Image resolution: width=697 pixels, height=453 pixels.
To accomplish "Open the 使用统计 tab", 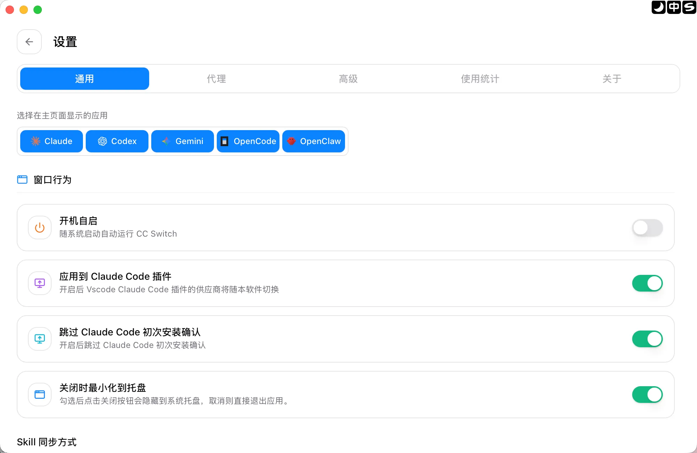I will [x=480, y=79].
